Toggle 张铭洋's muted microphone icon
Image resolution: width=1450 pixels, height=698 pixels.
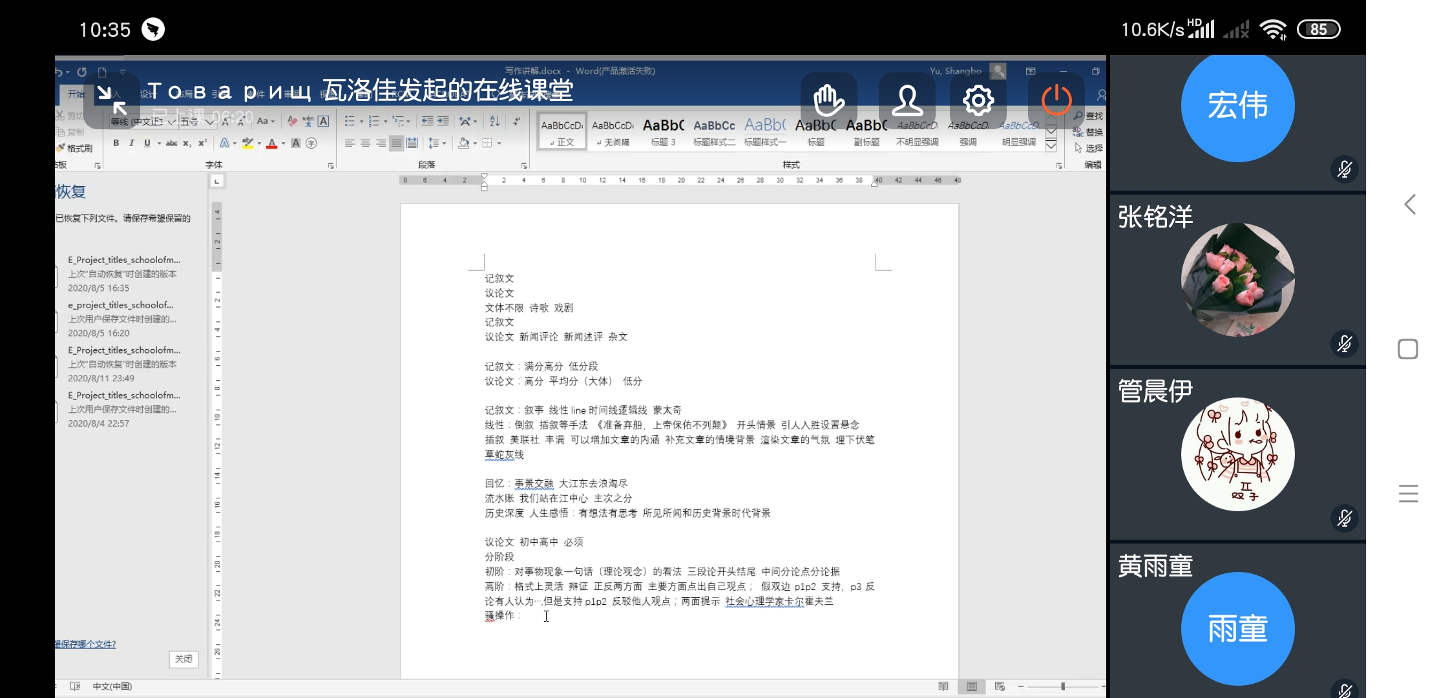(1345, 344)
